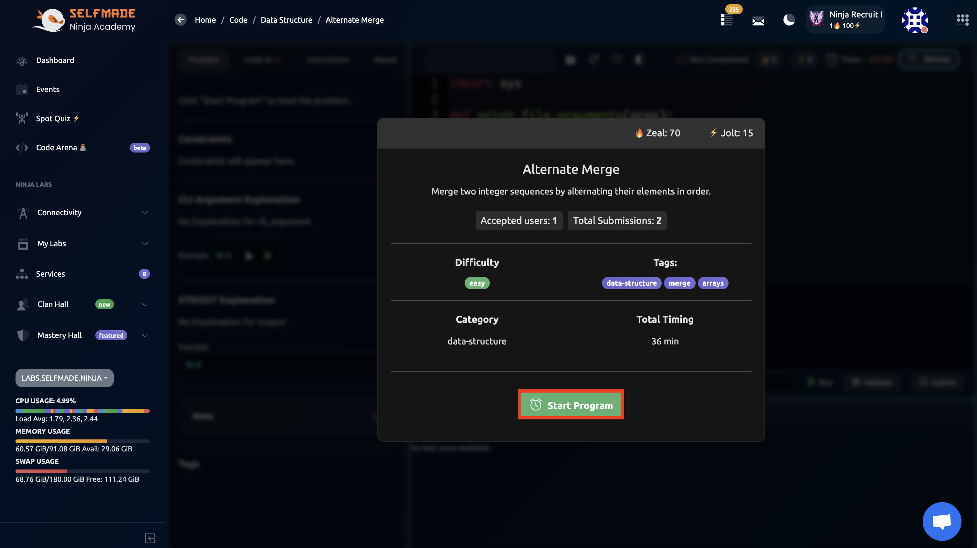This screenshot has height=548, width=977.
Task: Click the memory usage progress bar
Action: pyautogui.click(x=82, y=441)
